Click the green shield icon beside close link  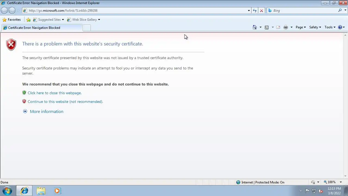(24, 93)
